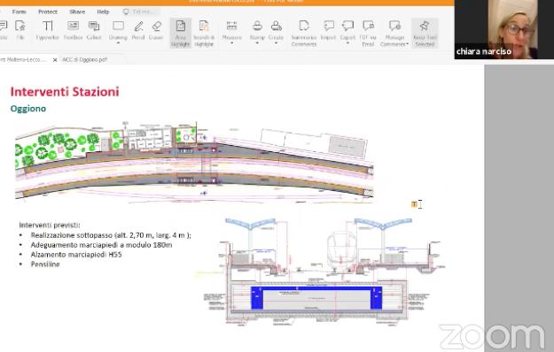554x352 pixels.
Task: Expand the Measure dropdown
Action: point(231,43)
